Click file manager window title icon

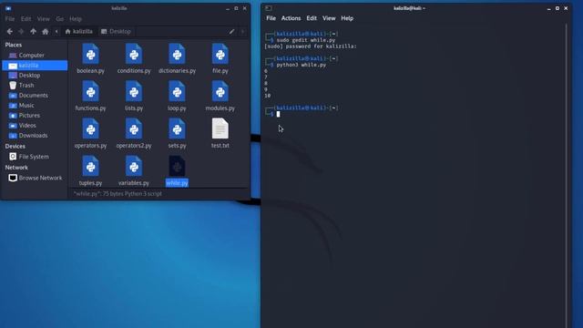click(8, 8)
